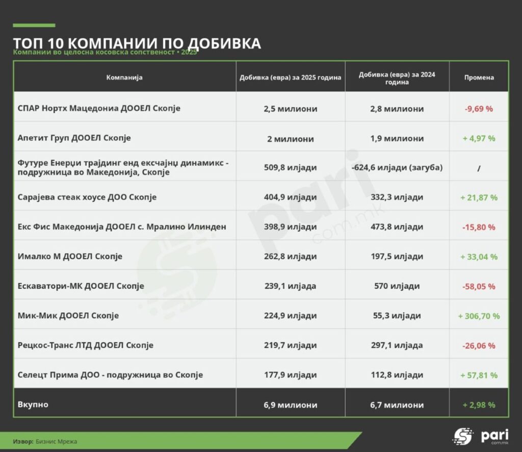Click the '-58,05 %' change value
The image size is (522, 452).
pos(479,287)
